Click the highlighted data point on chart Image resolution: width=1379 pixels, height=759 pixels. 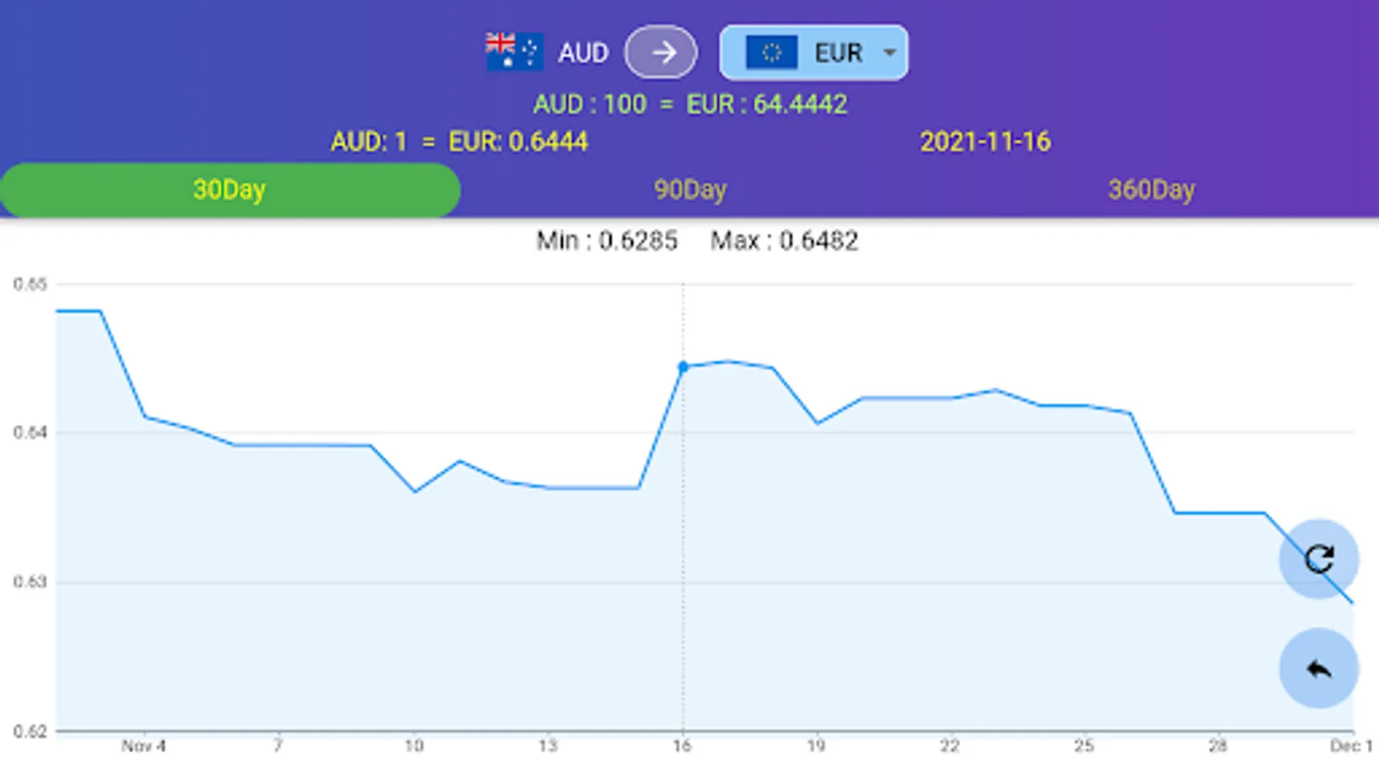(683, 367)
